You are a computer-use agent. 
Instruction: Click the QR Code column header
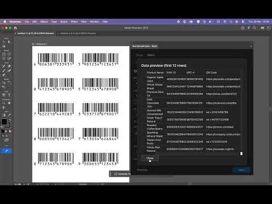(211, 73)
